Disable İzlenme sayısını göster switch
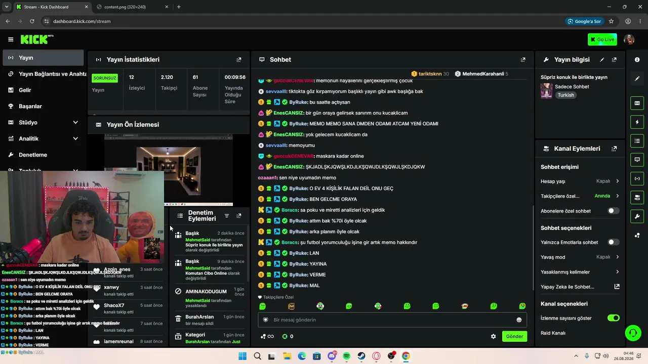Viewport: 648px width, 364px height. (613, 318)
